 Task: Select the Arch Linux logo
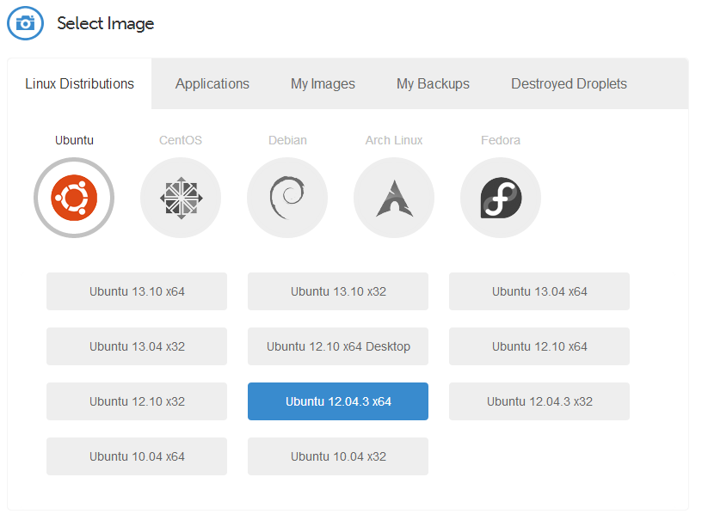[394, 198]
